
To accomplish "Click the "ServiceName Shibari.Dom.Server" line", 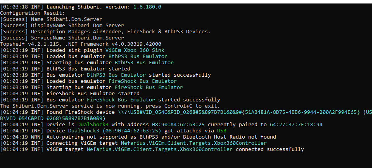I will coord(62,38).
